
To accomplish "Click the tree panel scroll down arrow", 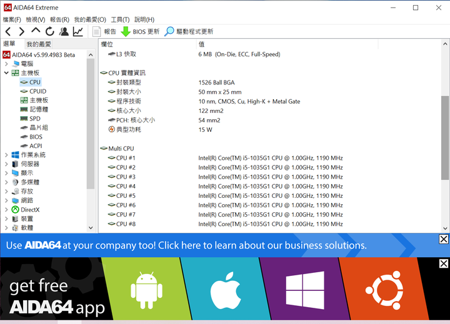I will point(91,228).
